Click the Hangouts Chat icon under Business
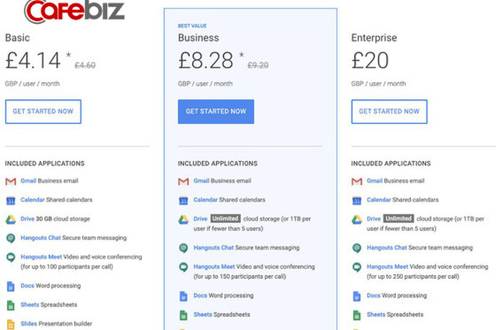 coord(184,248)
